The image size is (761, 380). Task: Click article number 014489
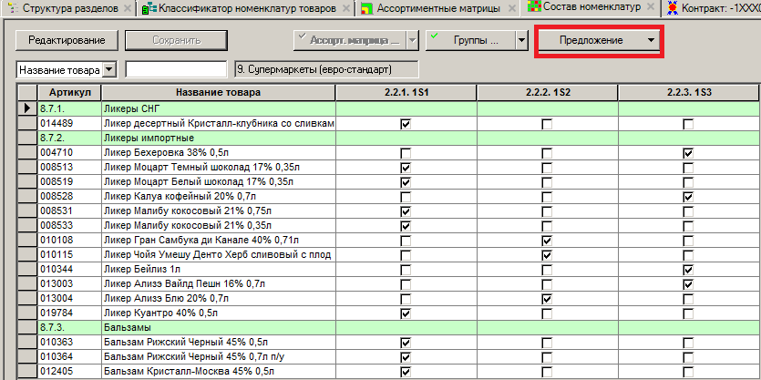pyautogui.click(x=69, y=124)
